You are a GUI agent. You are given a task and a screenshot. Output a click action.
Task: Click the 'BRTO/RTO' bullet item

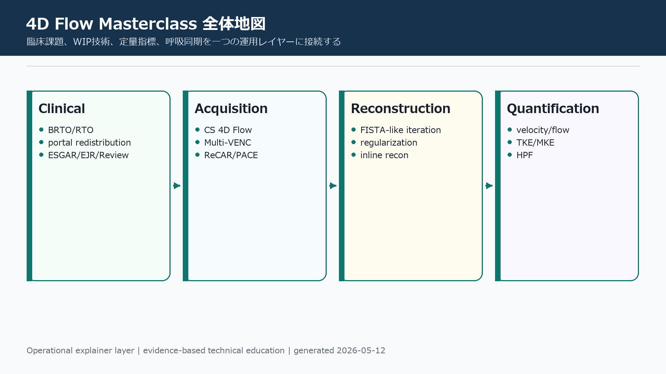pos(71,130)
